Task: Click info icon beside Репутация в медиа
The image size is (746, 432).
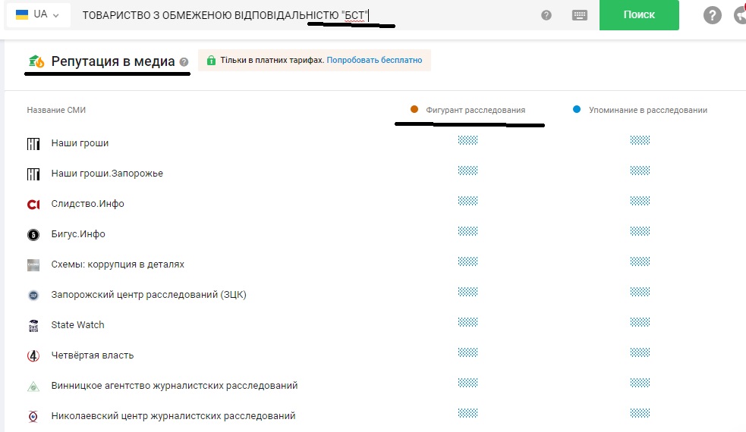Action: pyautogui.click(x=184, y=62)
